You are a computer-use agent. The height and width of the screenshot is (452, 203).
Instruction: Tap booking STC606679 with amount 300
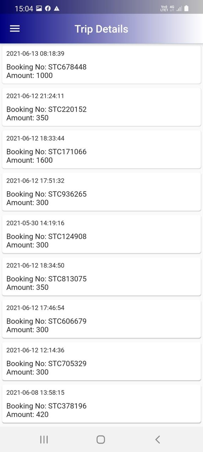pos(101,319)
